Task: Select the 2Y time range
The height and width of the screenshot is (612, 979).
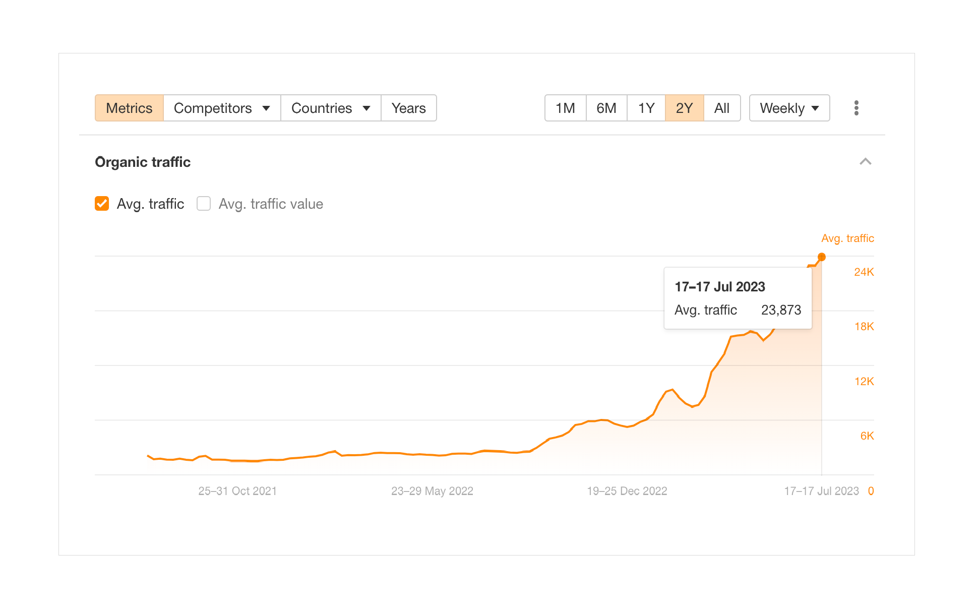Action: pos(684,108)
